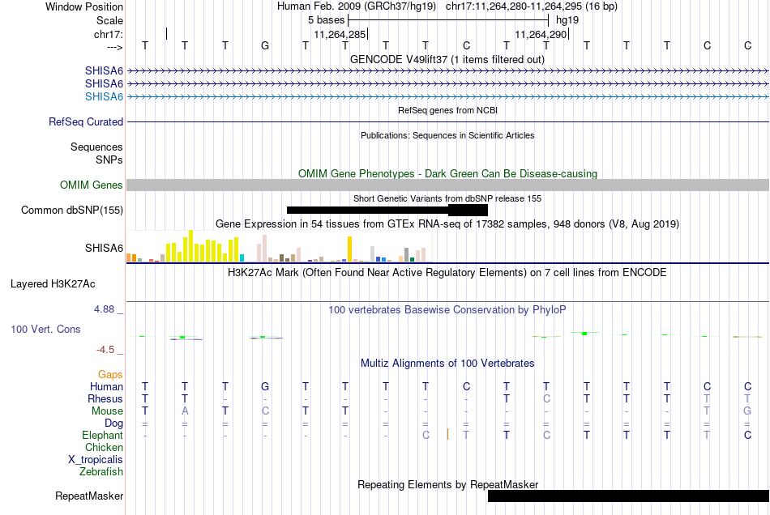Select the chr17: ruler label
Screen dimensions: 770x515
pos(108,34)
